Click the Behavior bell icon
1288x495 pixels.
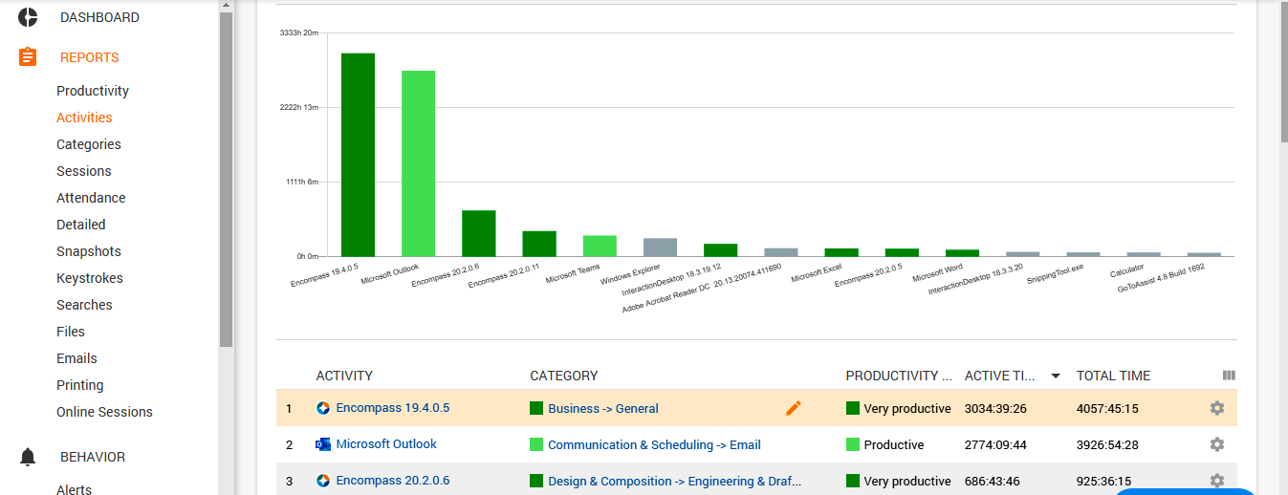point(28,457)
